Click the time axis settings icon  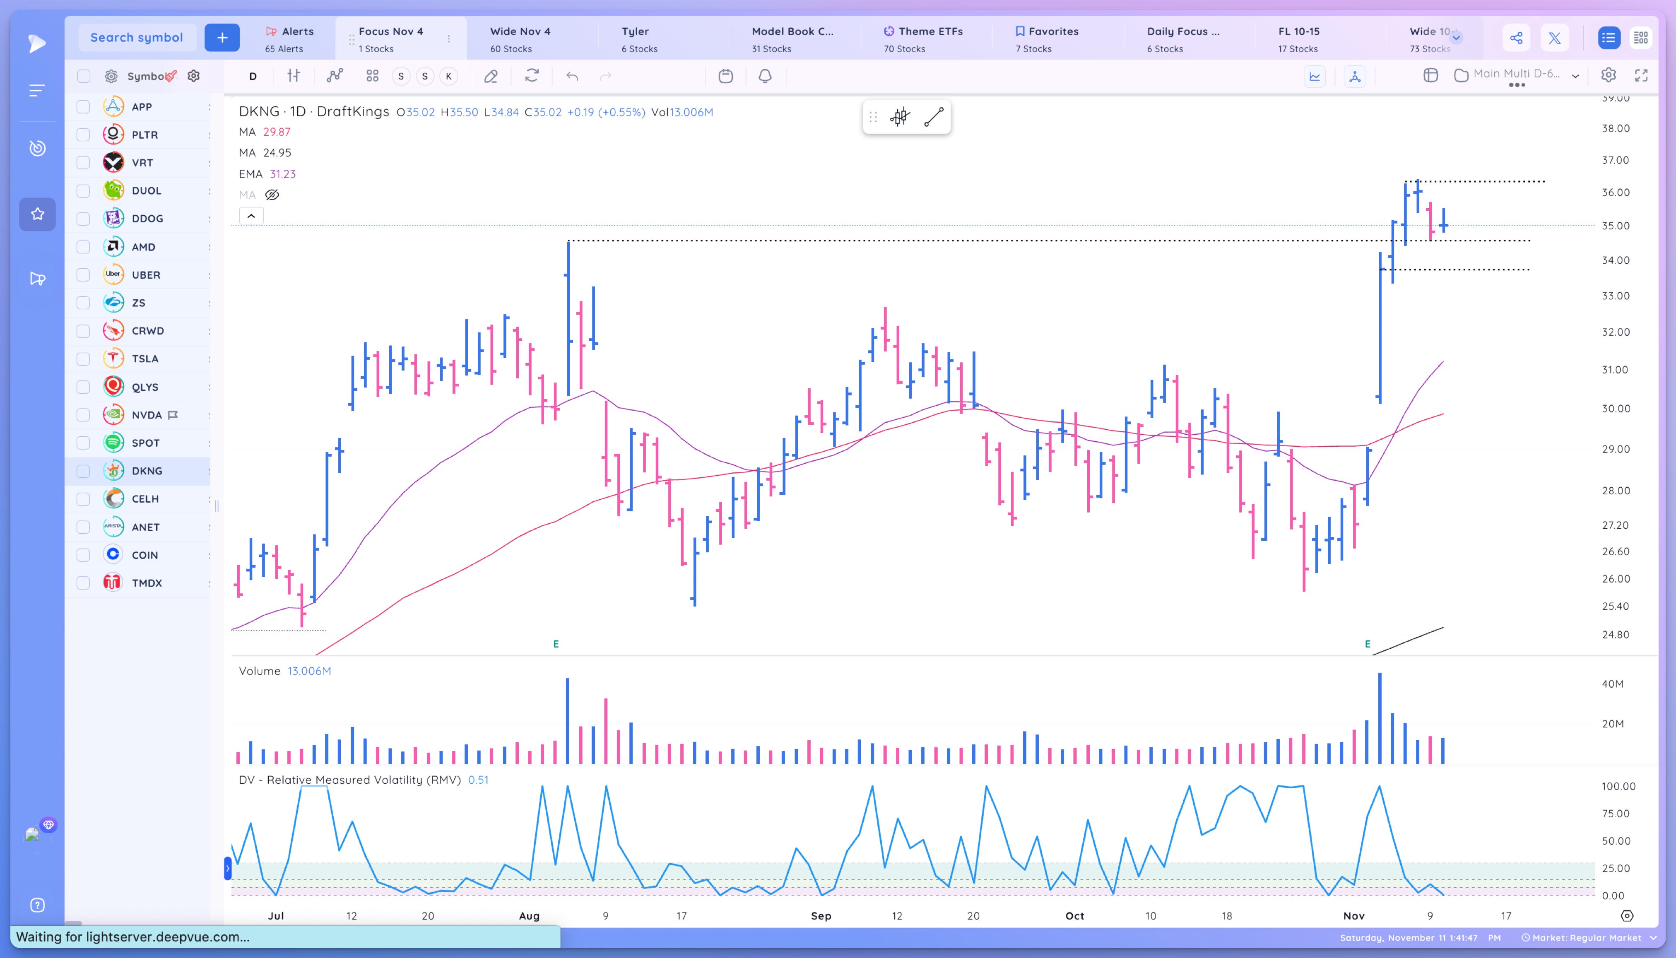coord(1627,916)
